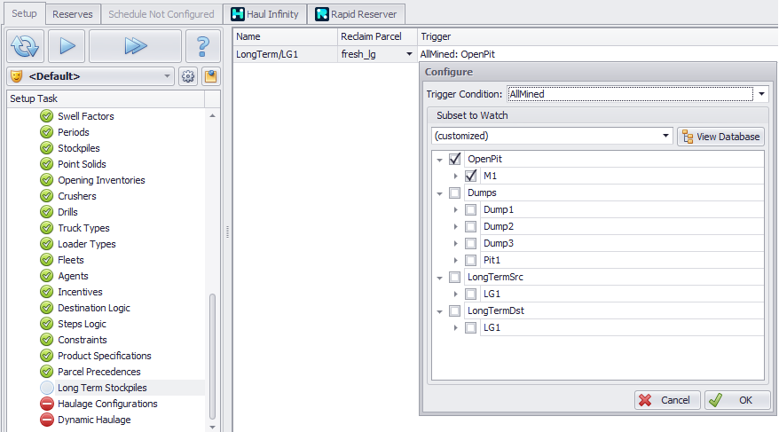This screenshot has height=432, width=779.
Task: Click the refresh/reset circular arrows icon
Action: click(x=25, y=45)
